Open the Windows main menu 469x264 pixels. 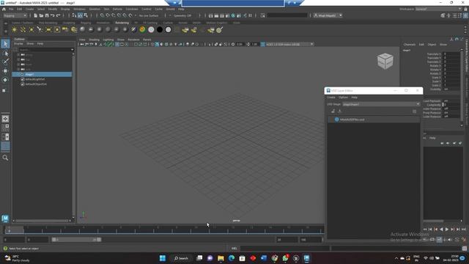coord(80,10)
